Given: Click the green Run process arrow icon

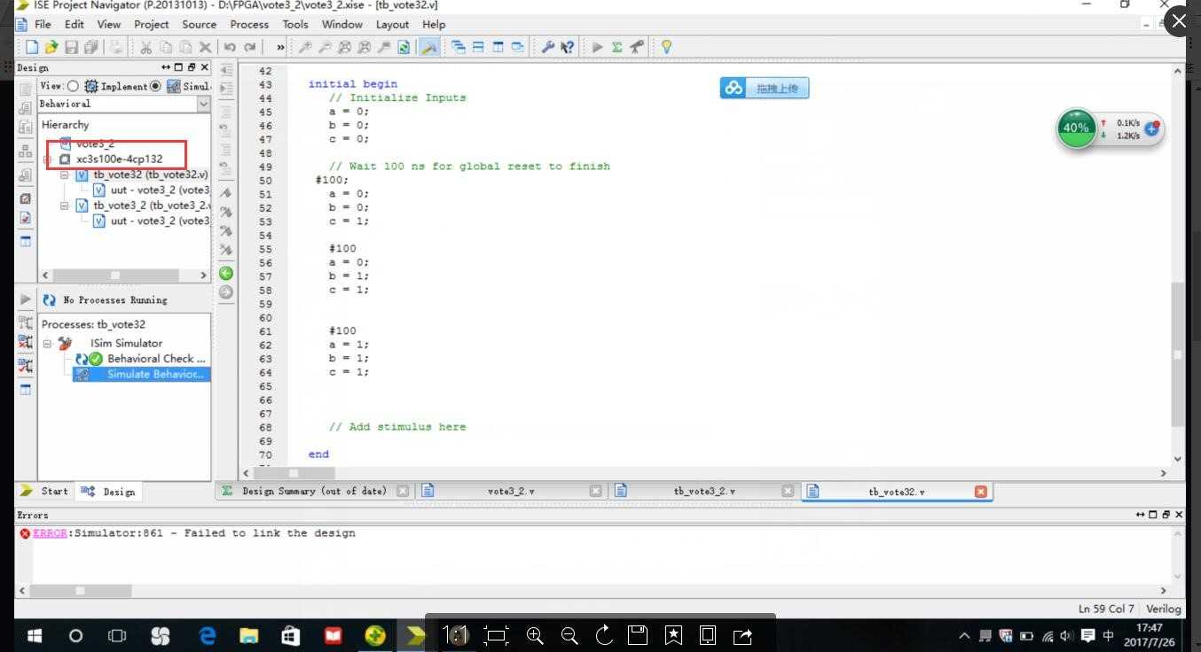Looking at the screenshot, I should point(597,47).
